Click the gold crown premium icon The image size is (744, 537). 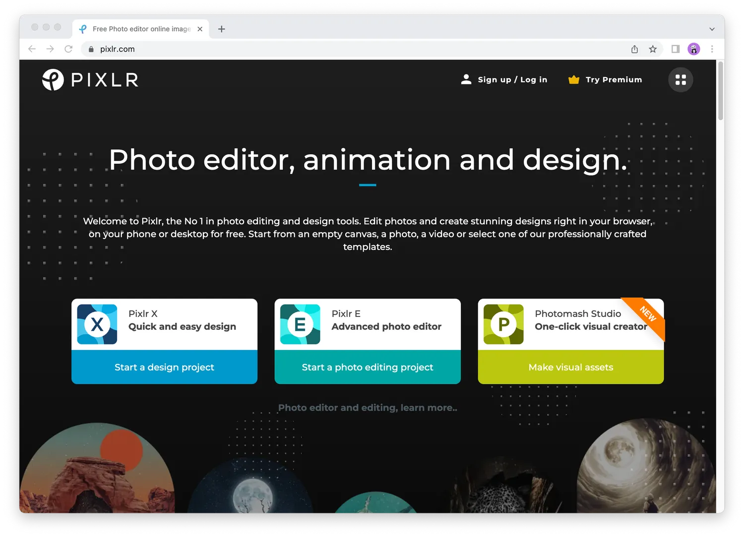click(x=574, y=80)
